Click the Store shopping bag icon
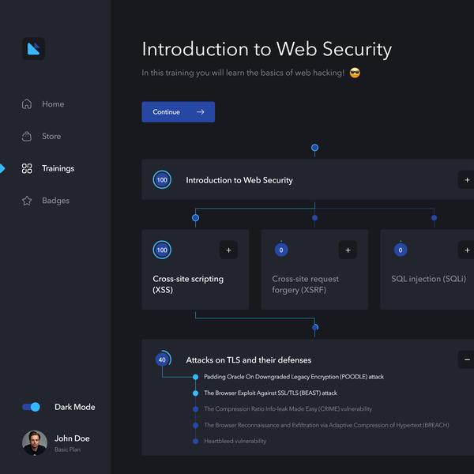 tap(27, 137)
